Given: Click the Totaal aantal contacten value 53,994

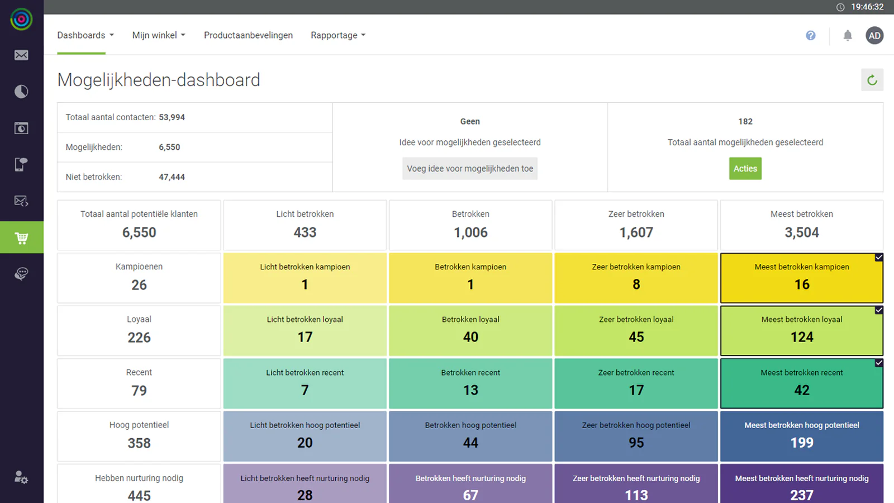Looking at the screenshot, I should (172, 117).
